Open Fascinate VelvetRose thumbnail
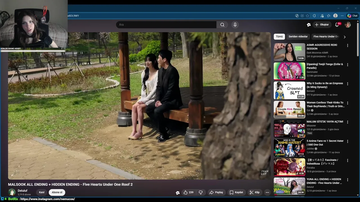The width and height of the screenshot is (360, 202). [289, 167]
